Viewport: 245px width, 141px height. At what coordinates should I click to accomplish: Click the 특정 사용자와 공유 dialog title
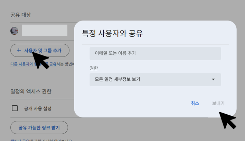[112, 34]
